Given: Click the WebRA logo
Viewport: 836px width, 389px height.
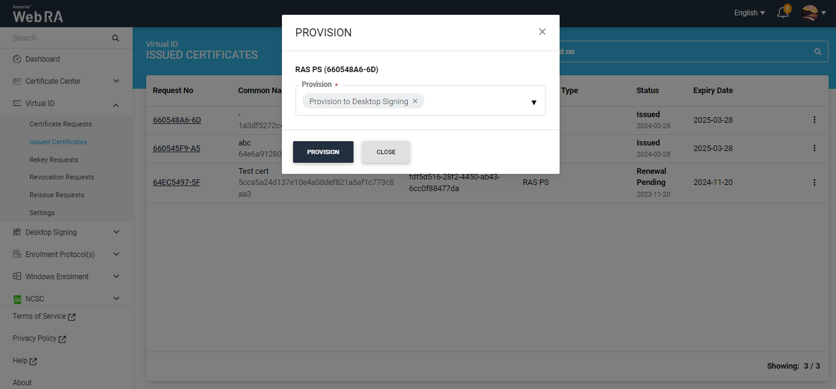Looking at the screenshot, I should click(x=38, y=14).
